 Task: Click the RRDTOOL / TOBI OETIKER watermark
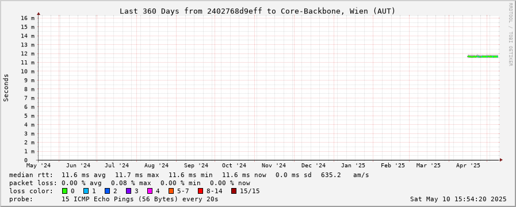click(x=511, y=33)
